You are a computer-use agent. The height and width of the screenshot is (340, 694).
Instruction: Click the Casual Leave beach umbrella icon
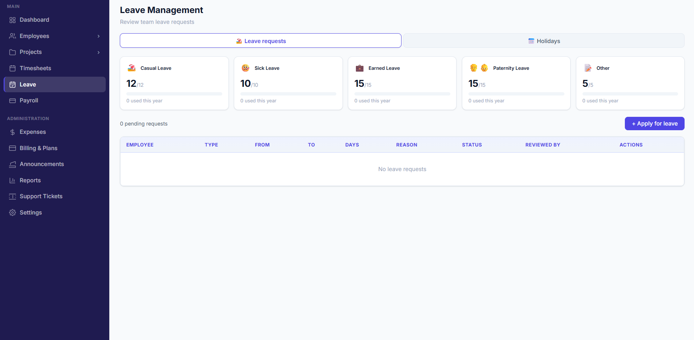pos(131,68)
